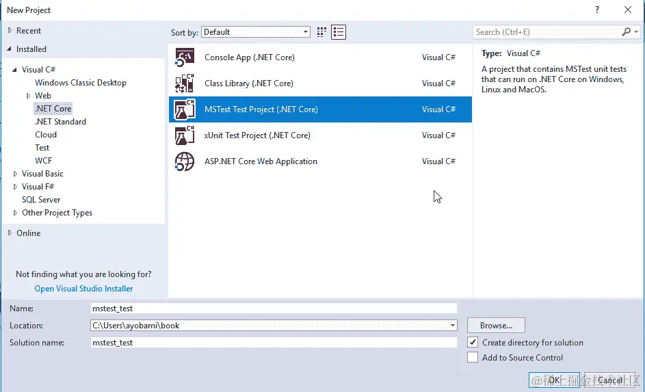The width and height of the screenshot is (645, 392).
Task: Open the Sort by dropdown
Action: click(x=255, y=32)
